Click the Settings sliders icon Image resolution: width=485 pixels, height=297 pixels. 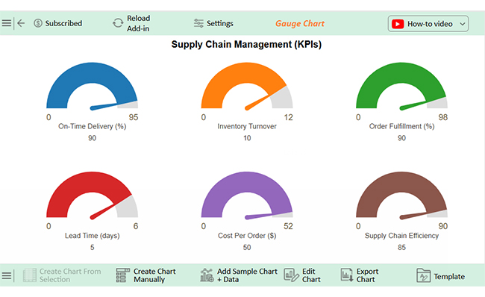198,23
